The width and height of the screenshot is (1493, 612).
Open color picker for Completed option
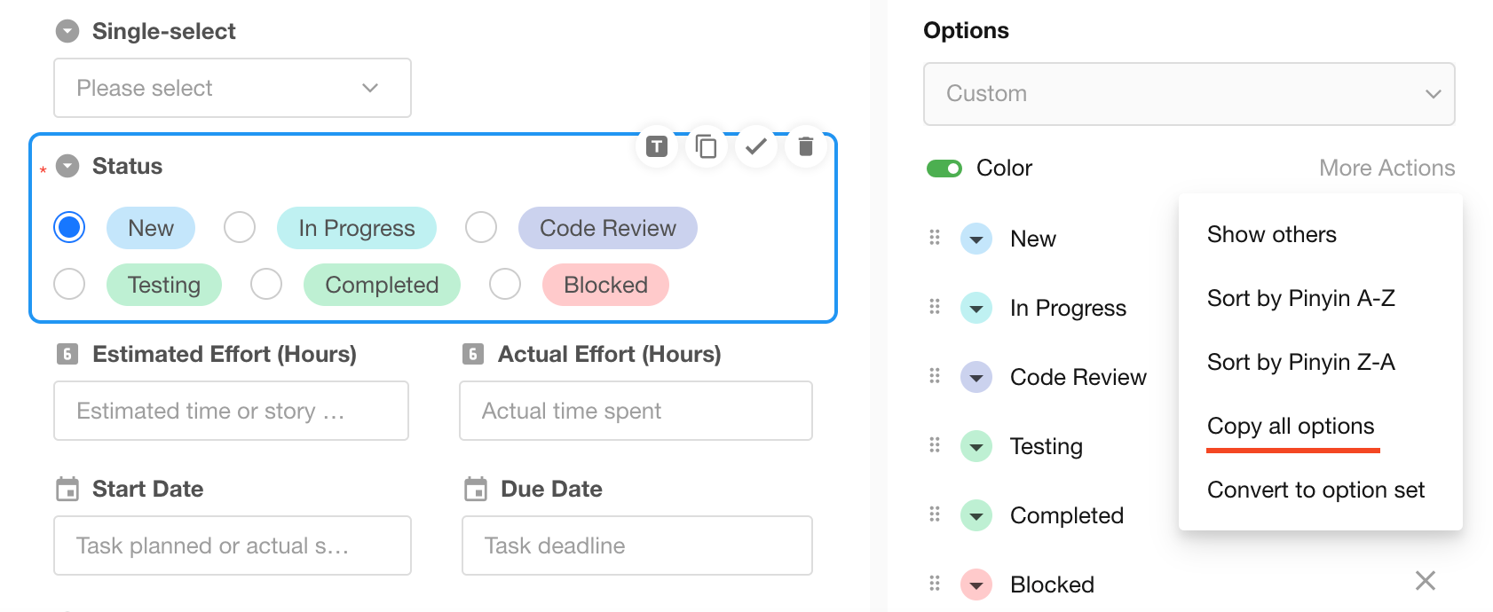coord(976,515)
